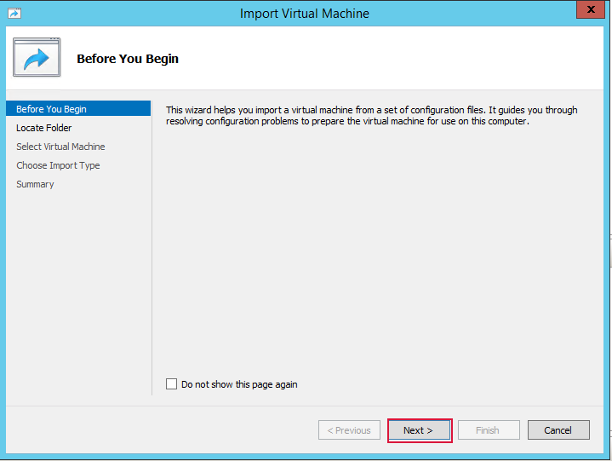Close the Import Virtual Machine dialog
The image size is (612, 461).
[x=588, y=12]
